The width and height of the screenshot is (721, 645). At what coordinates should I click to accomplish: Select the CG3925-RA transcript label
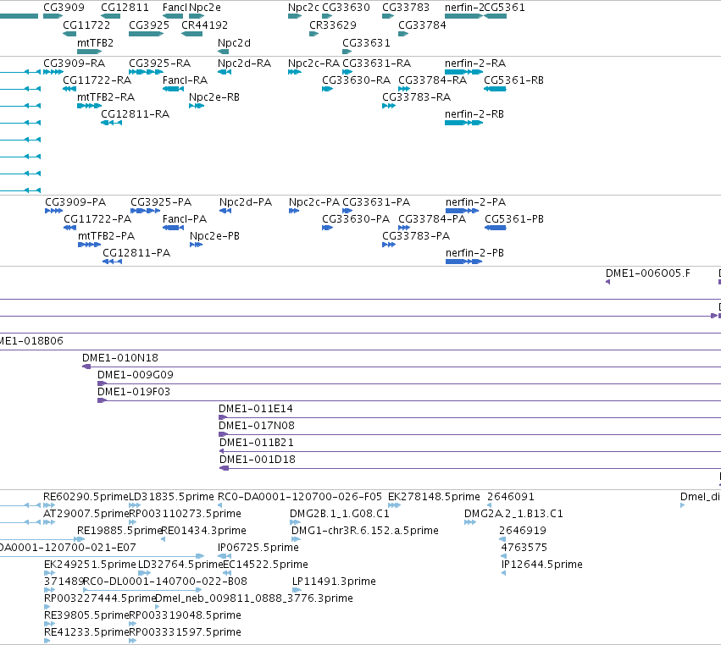[159, 63]
